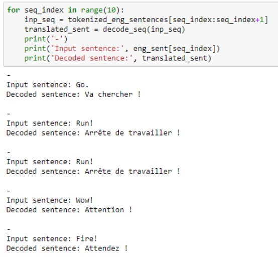Click the purple +1 in the slice
278x257 pixels.
pos(260,20)
